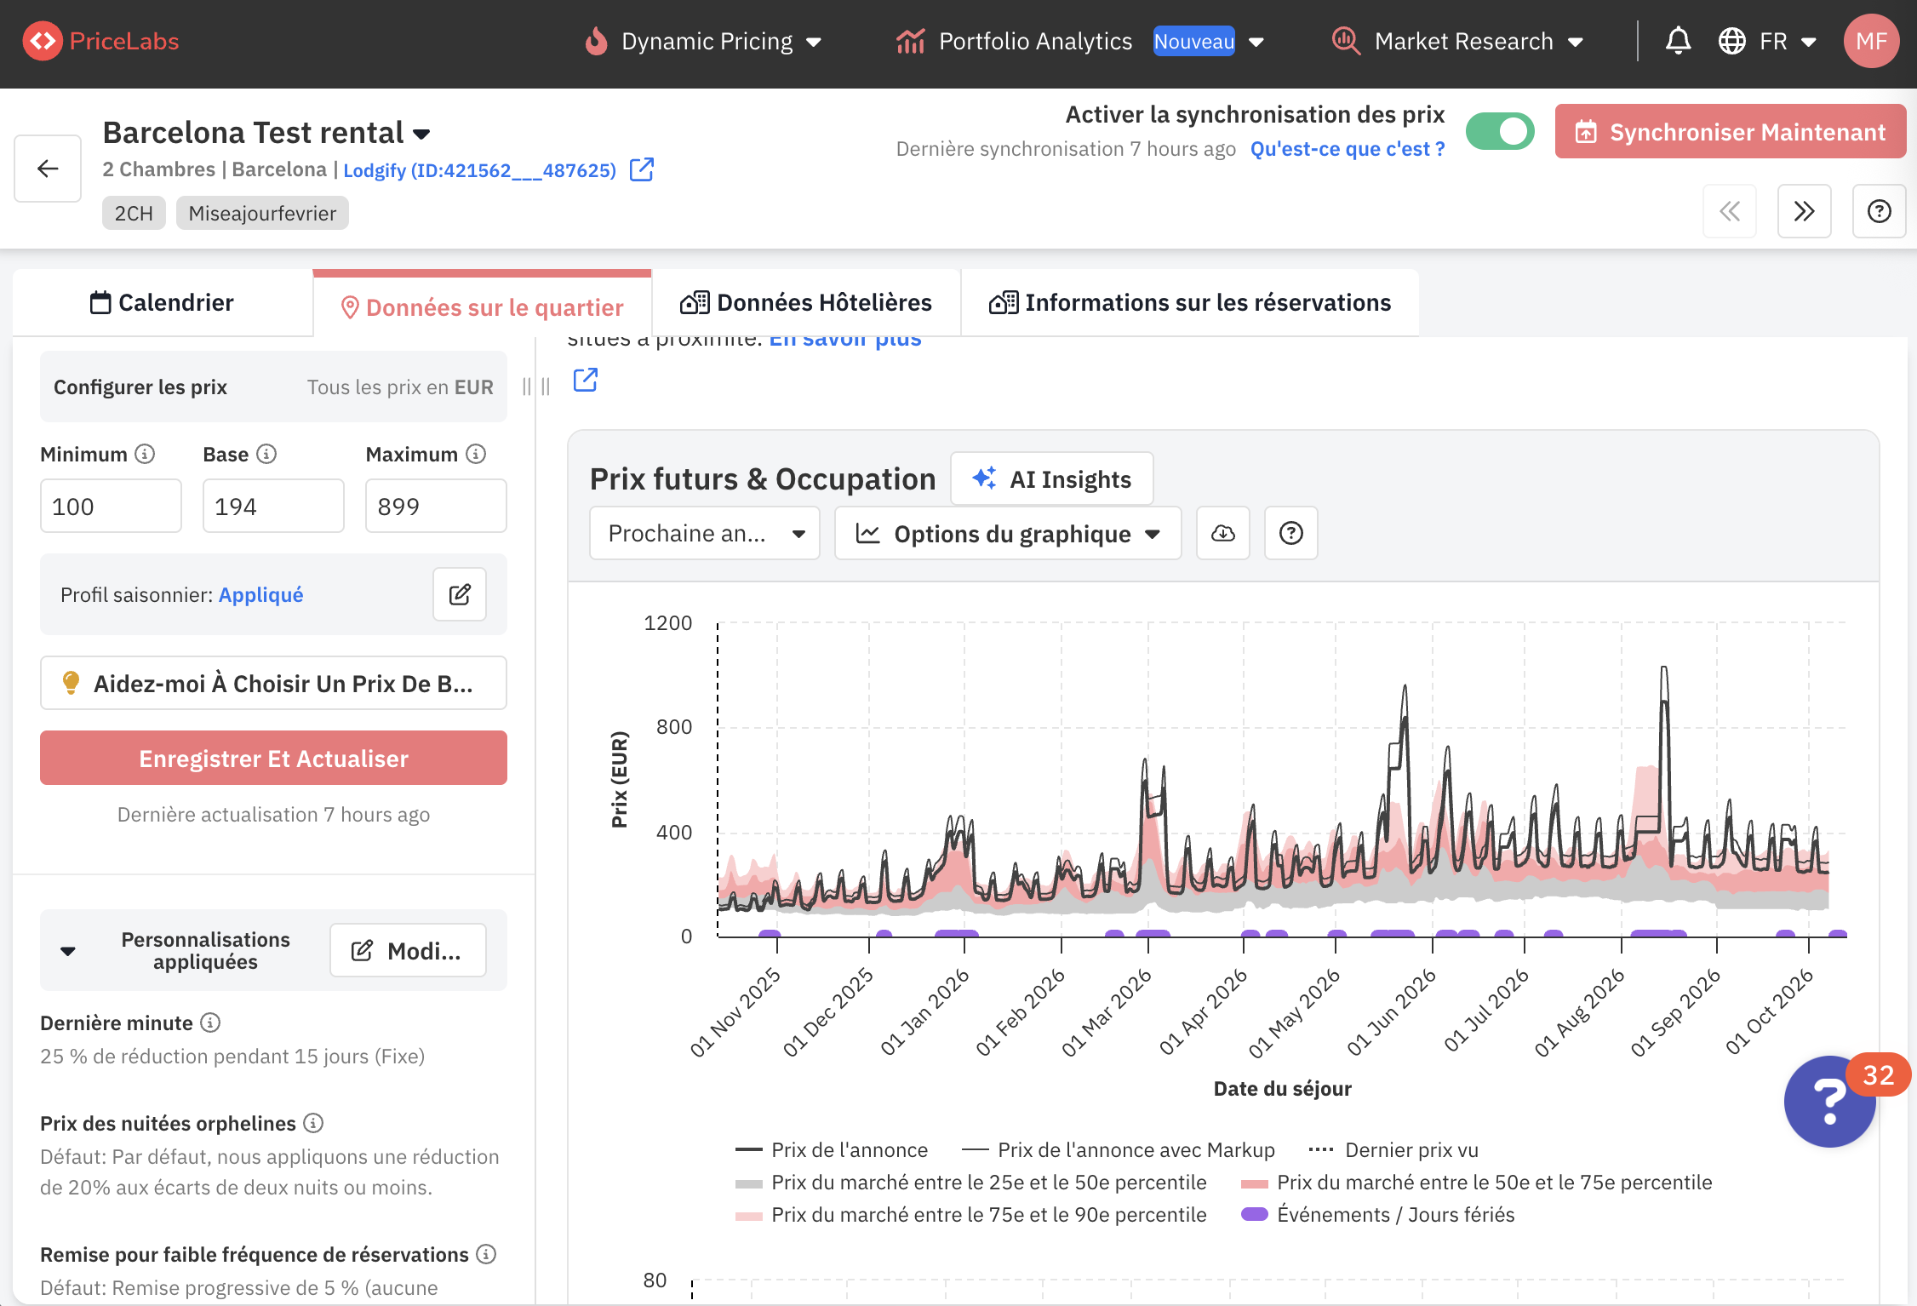Click info icon next to Minimum
Screen dimensions: 1917x1306
pos(146,454)
